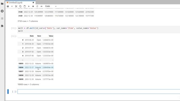180x101 pixels.
Task: Click the Value column header
Action: point(51,36)
